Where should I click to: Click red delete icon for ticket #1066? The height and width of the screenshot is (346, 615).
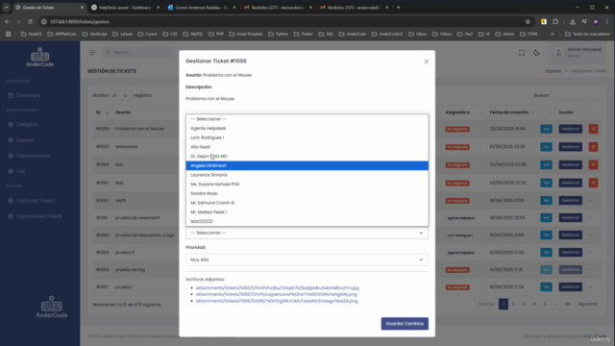(x=593, y=129)
